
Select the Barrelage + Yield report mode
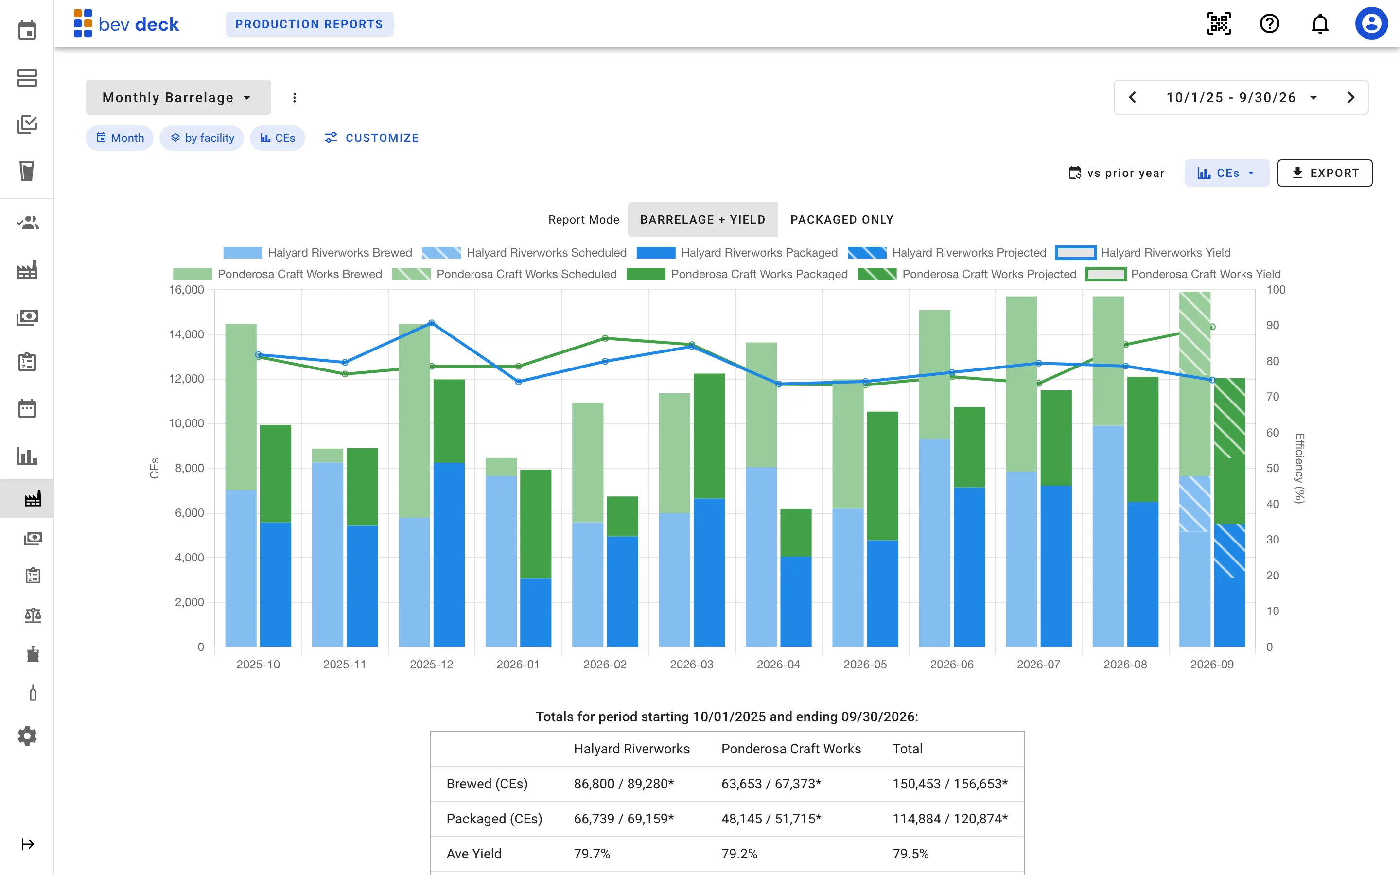click(702, 220)
